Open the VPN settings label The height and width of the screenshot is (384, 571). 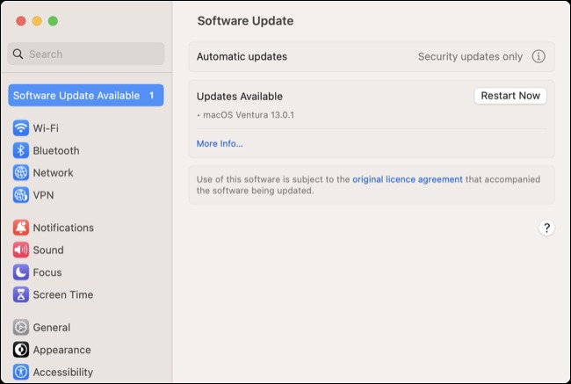pos(43,195)
